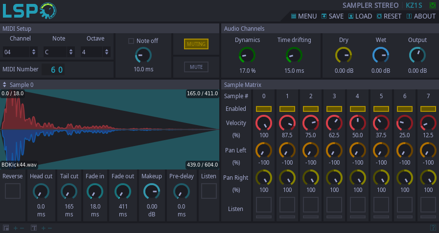Click the KZ1S plugin identifier
This screenshot has width=439, height=233.
(414, 5)
